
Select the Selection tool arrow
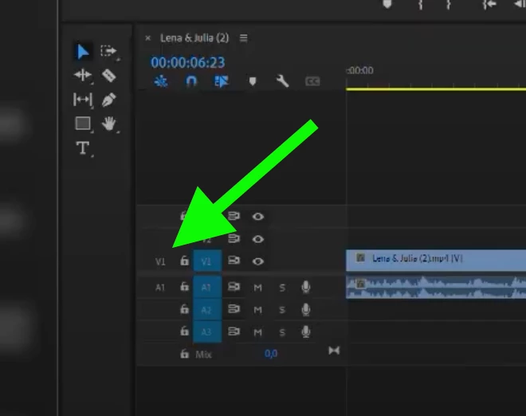point(83,52)
